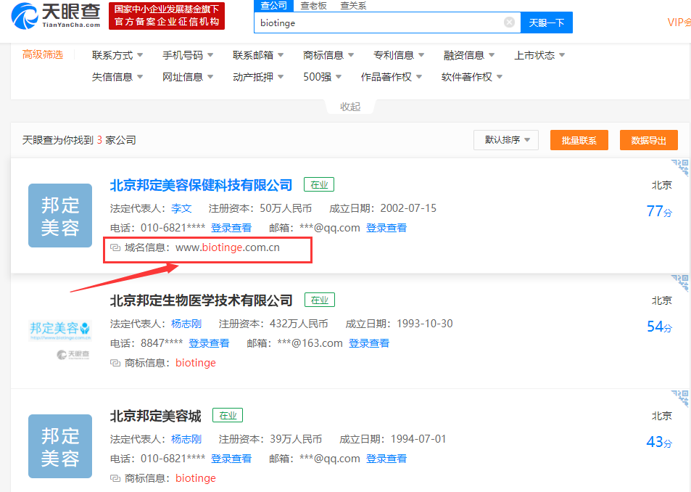Click the 批量联系 button

[x=579, y=140]
